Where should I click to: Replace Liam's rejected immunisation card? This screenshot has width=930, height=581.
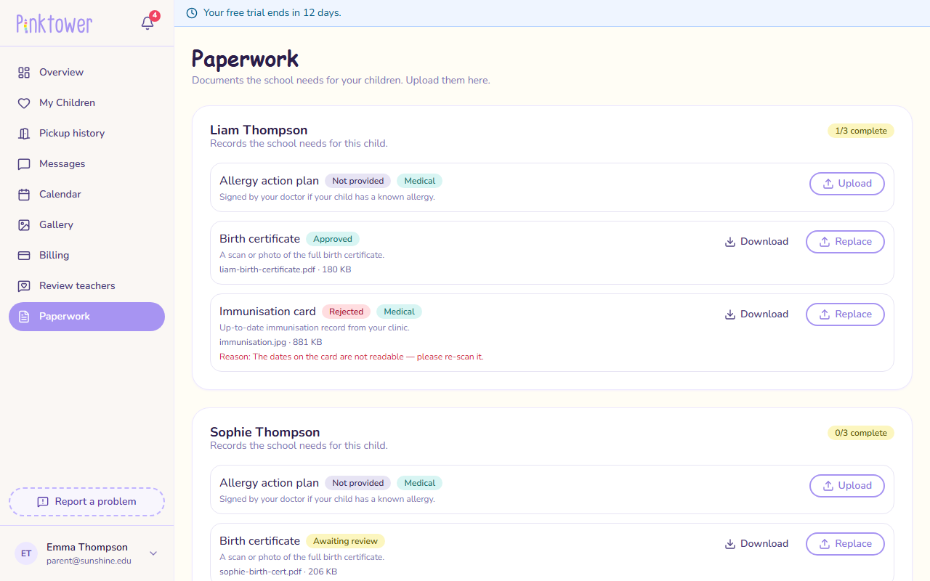pos(845,314)
